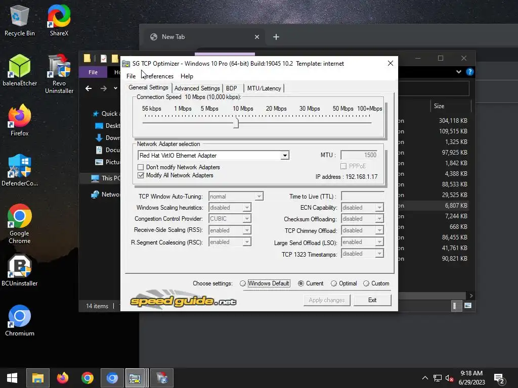The width and height of the screenshot is (518, 388).
Task: Toggle the PPPoE checkbox
Action: pos(343,166)
